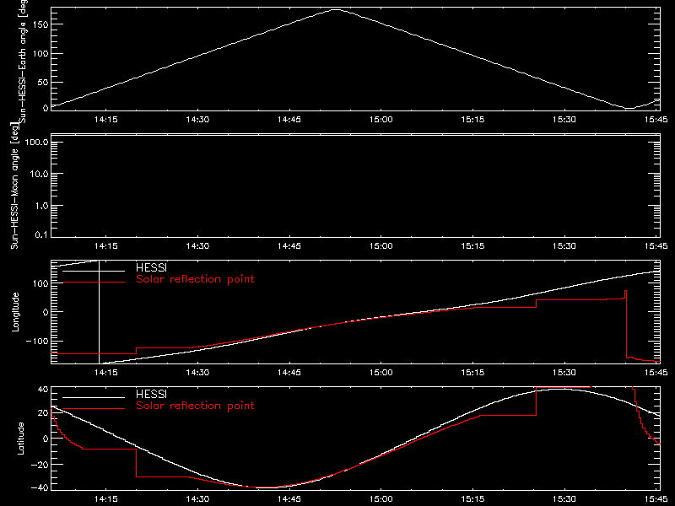The height and width of the screenshot is (506, 675).
Task: Click the Longitude axis label
Action: (x=15, y=312)
